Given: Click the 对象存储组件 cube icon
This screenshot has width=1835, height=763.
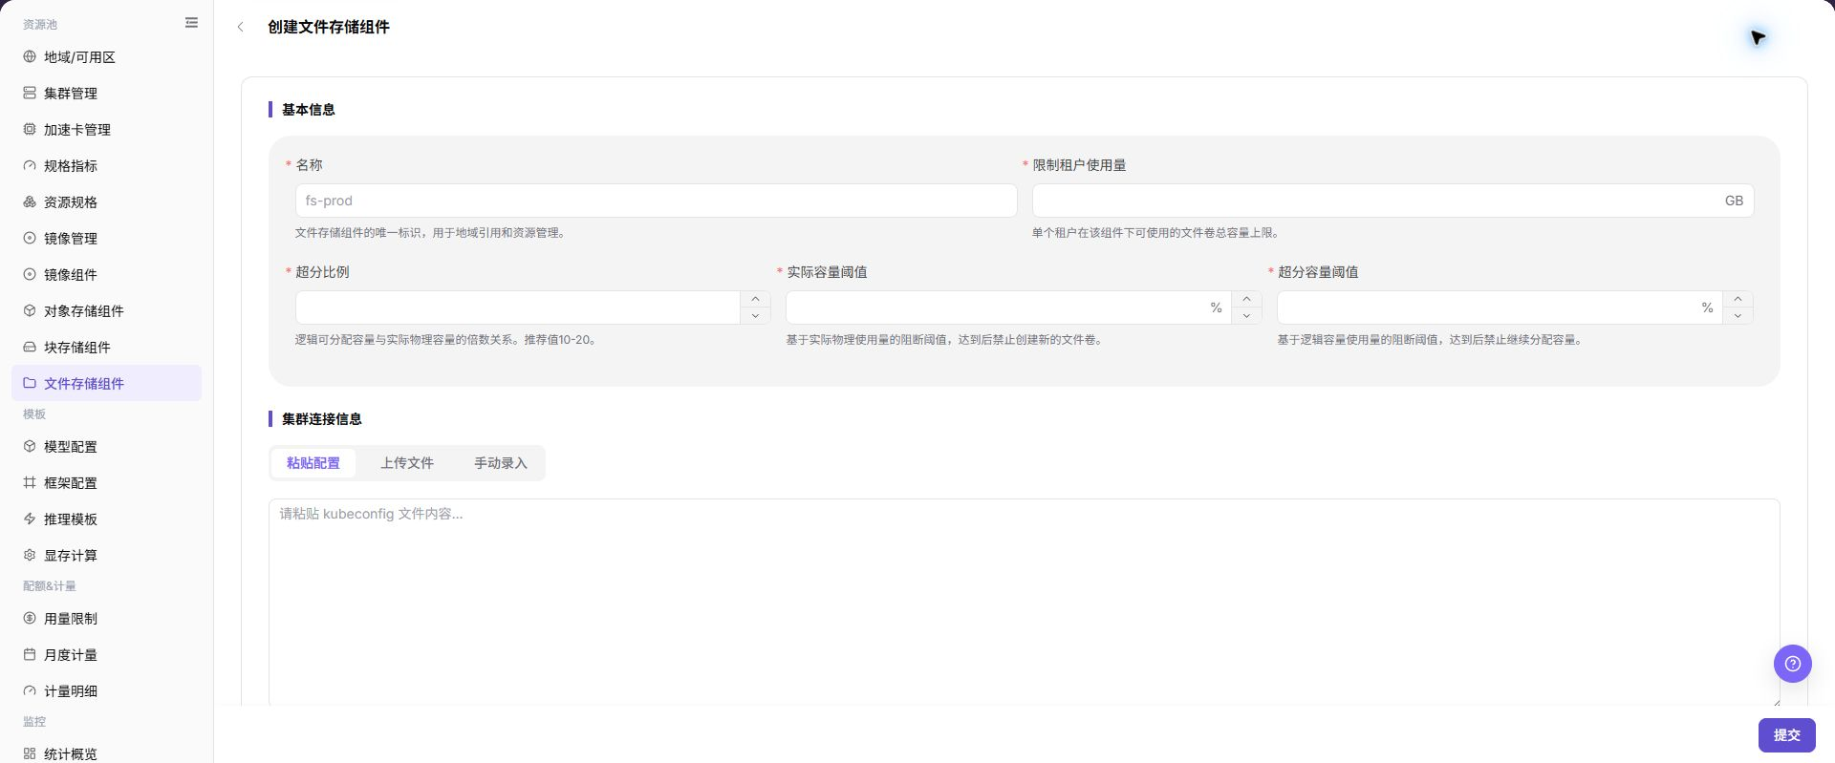Looking at the screenshot, I should coord(30,311).
